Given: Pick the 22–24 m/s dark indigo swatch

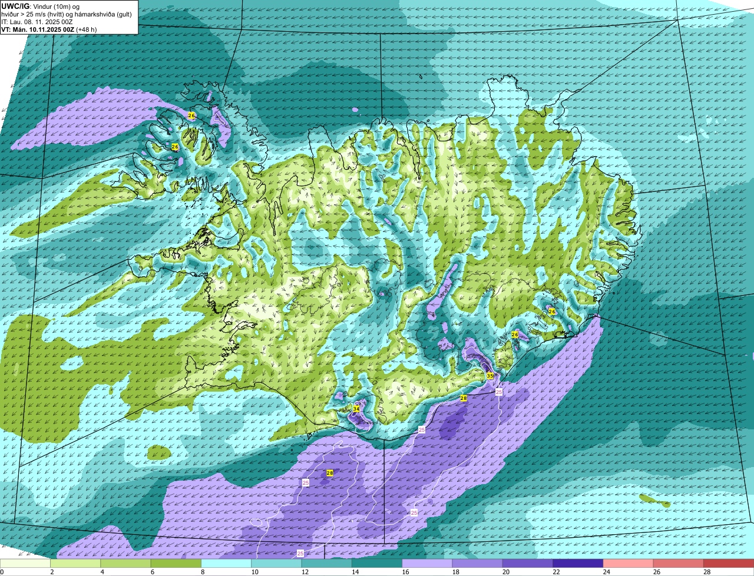Looking at the screenshot, I should pos(578,564).
